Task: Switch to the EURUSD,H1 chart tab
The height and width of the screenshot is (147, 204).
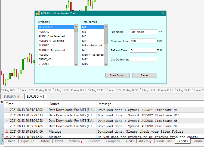Action: tap(12, 97)
